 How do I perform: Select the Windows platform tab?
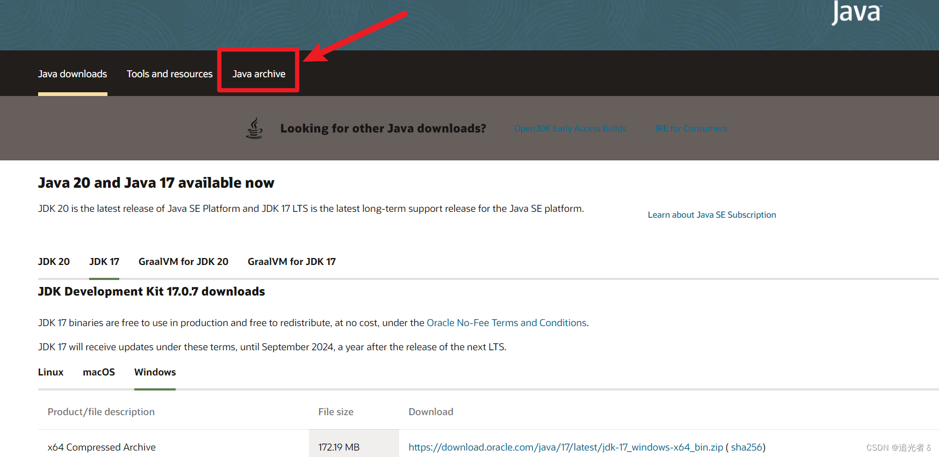tap(155, 372)
